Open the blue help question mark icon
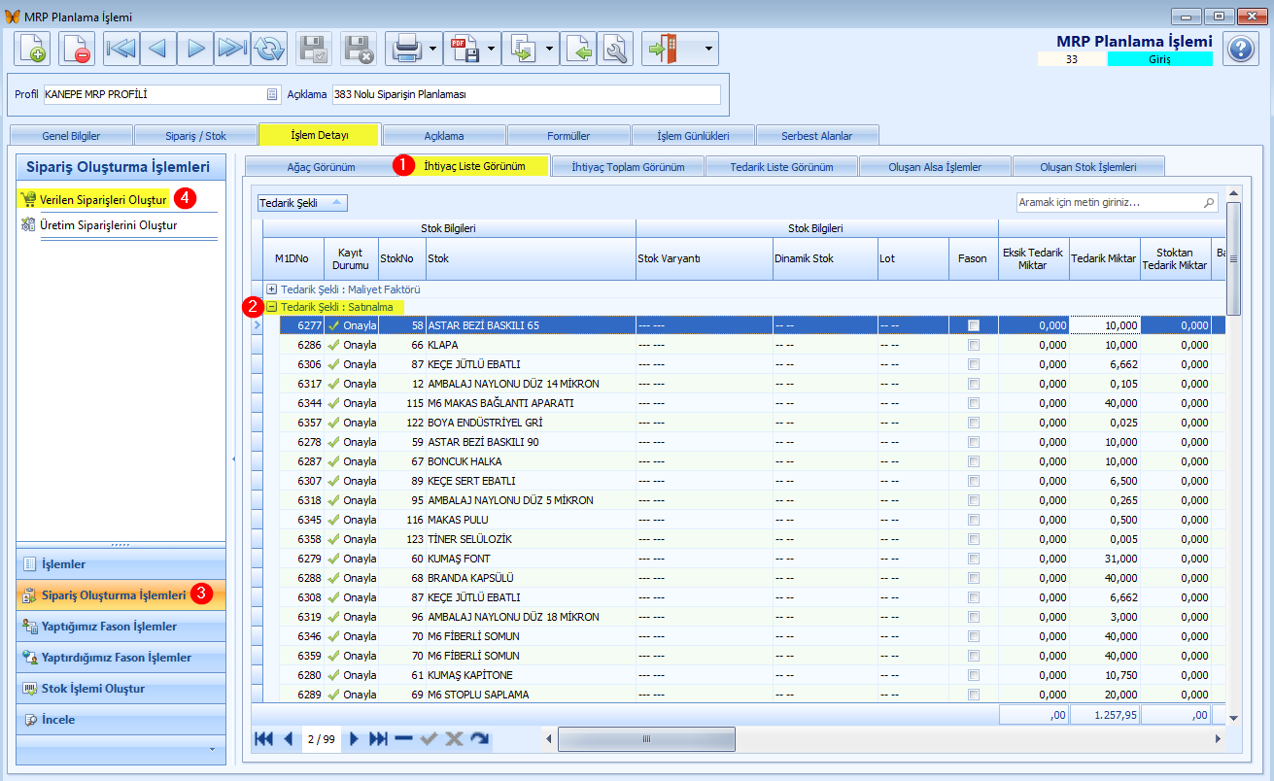Viewport: 1274px width, 781px height. tap(1241, 49)
